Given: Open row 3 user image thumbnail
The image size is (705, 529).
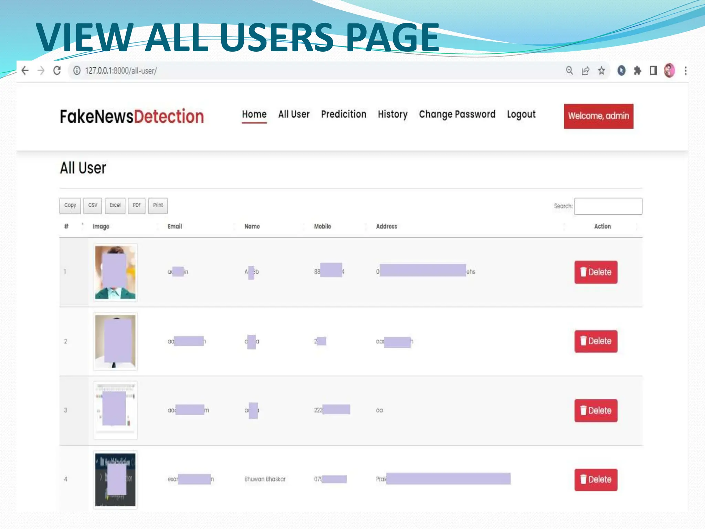Looking at the screenshot, I should 115,410.
